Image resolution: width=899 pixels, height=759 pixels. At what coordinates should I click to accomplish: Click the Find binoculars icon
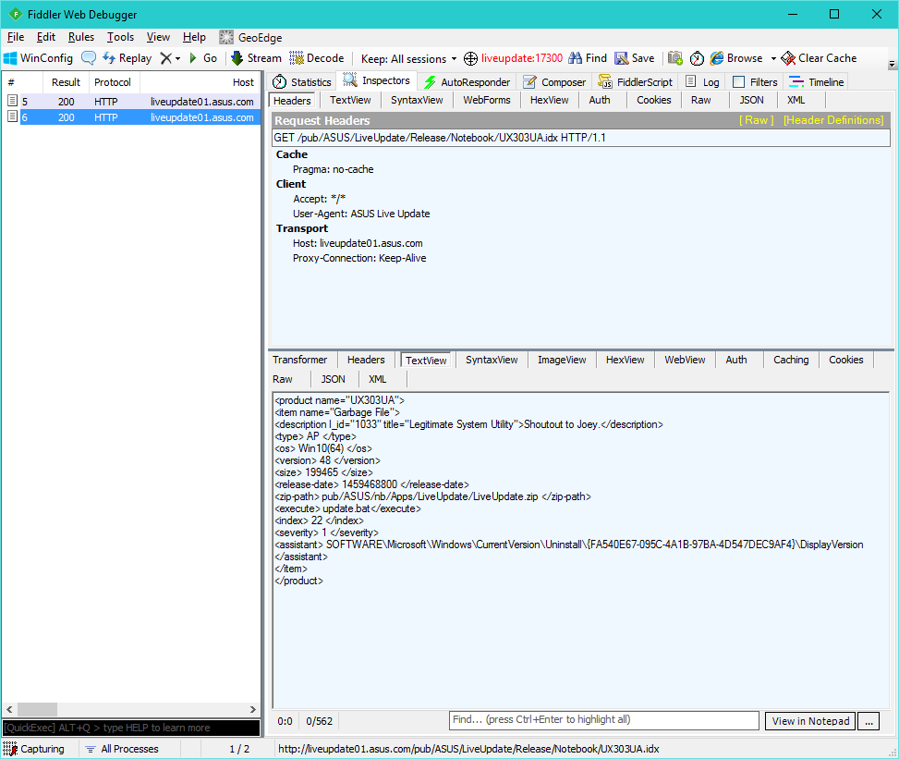click(576, 58)
